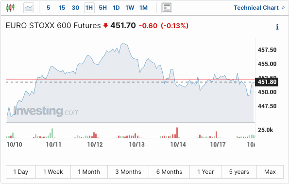The height and width of the screenshot is (184, 289).
Task: Show the 6 Months range
Action: [169, 172]
